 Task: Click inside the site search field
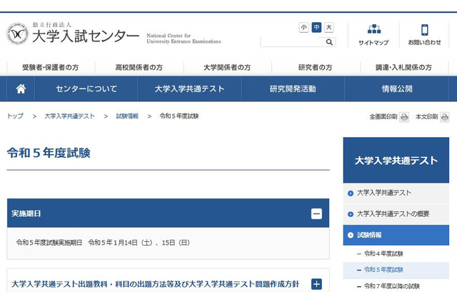pyautogui.click(x=292, y=42)
